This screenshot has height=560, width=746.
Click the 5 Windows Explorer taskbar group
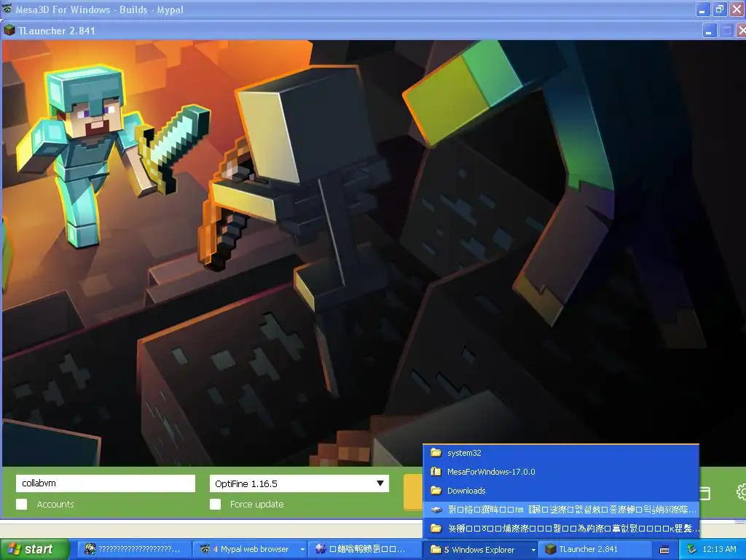480,550
